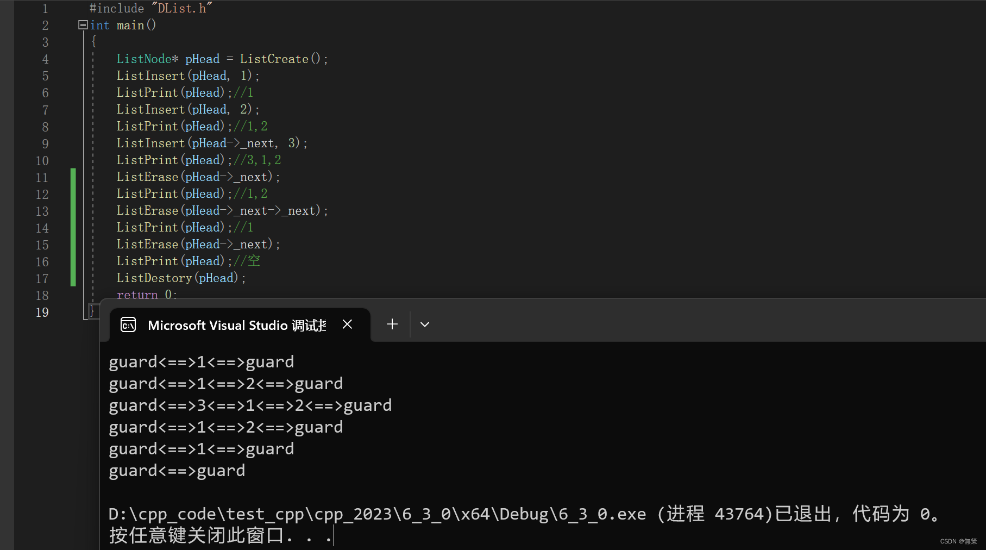Click the return 0 statement
Viewport: 986px width, 550px height.
click(x=147, y=294)
